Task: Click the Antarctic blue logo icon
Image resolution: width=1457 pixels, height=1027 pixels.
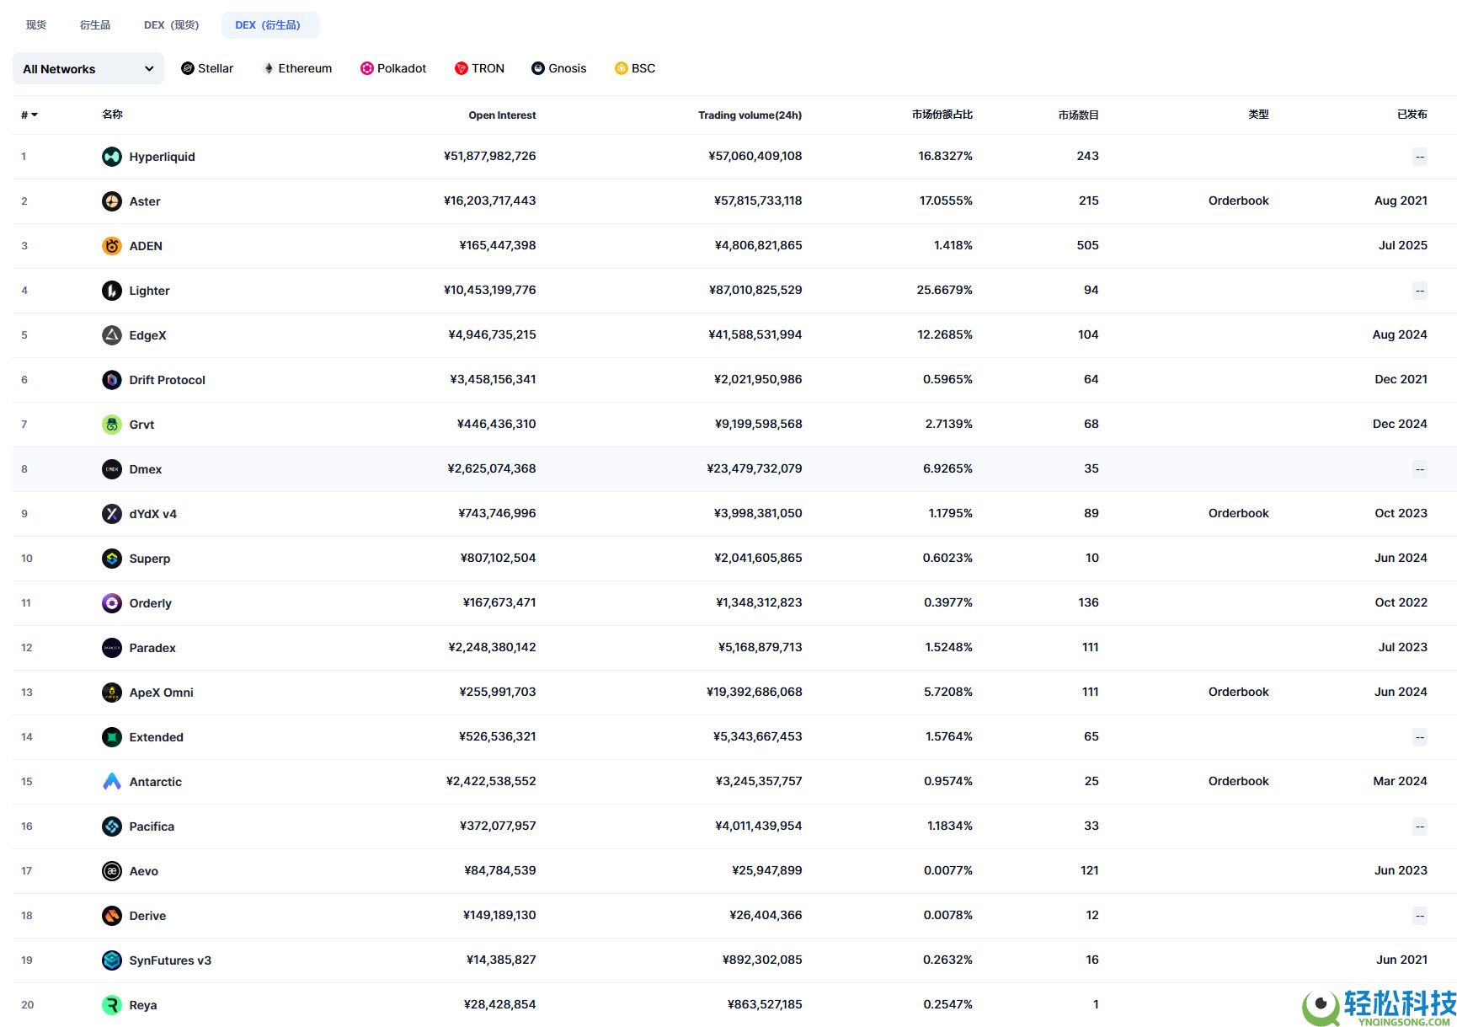Action: 111,782
